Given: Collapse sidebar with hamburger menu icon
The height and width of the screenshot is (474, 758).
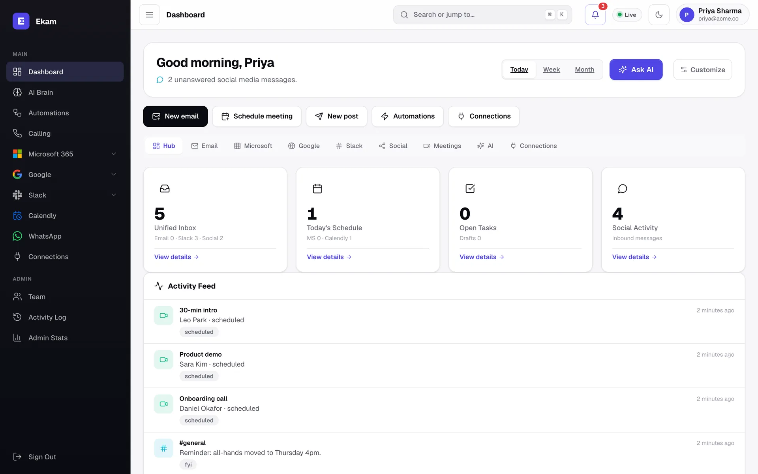Looking at the screenshot, I should pos(149,15).
